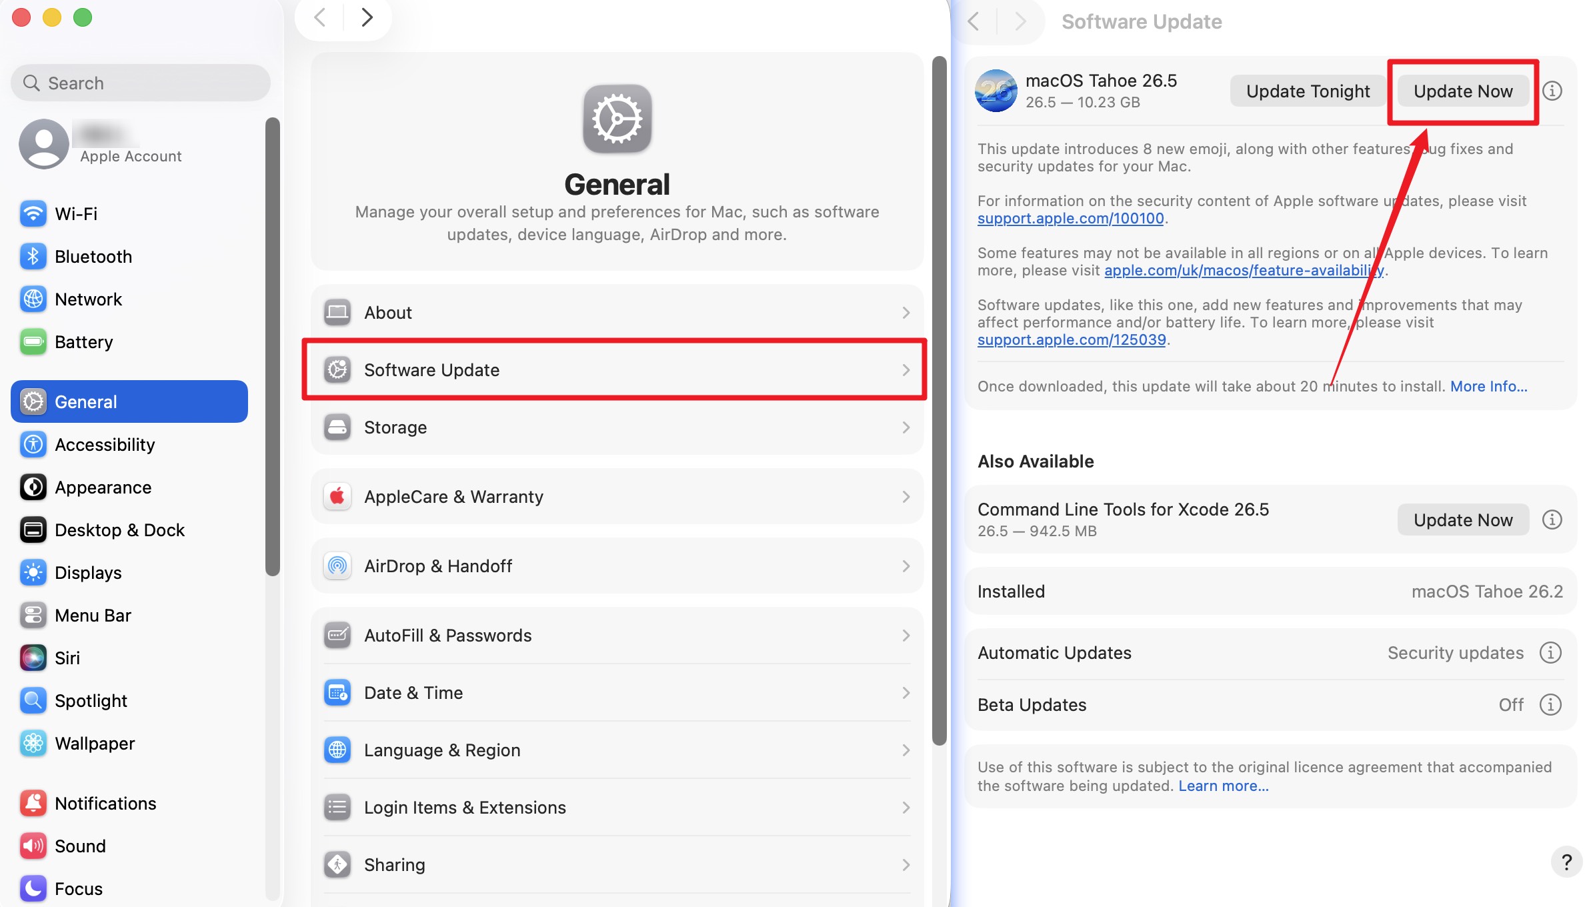
Task: Click the AppleCare & Warranty apple icon
Action: tap(337, 496)
